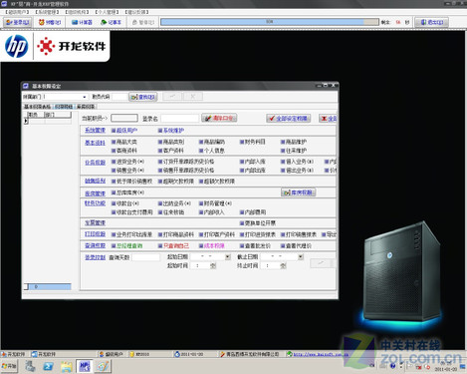Enable the 打印客户资料 checkbox
Image resolution: width=467 pixels, height=374 pixels.
coord(201,234)
